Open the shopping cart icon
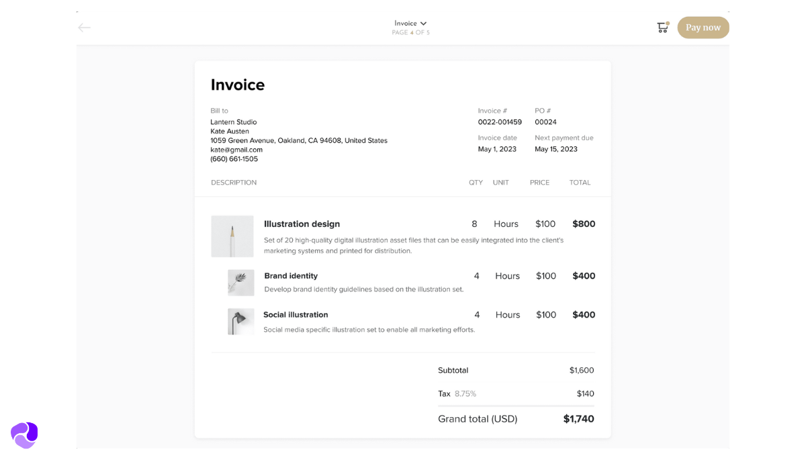The image size is (806, 460). tap(662, 28)
